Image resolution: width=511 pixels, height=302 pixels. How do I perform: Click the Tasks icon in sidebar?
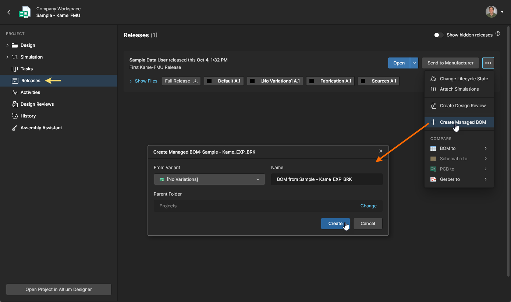tap(15, 69)
